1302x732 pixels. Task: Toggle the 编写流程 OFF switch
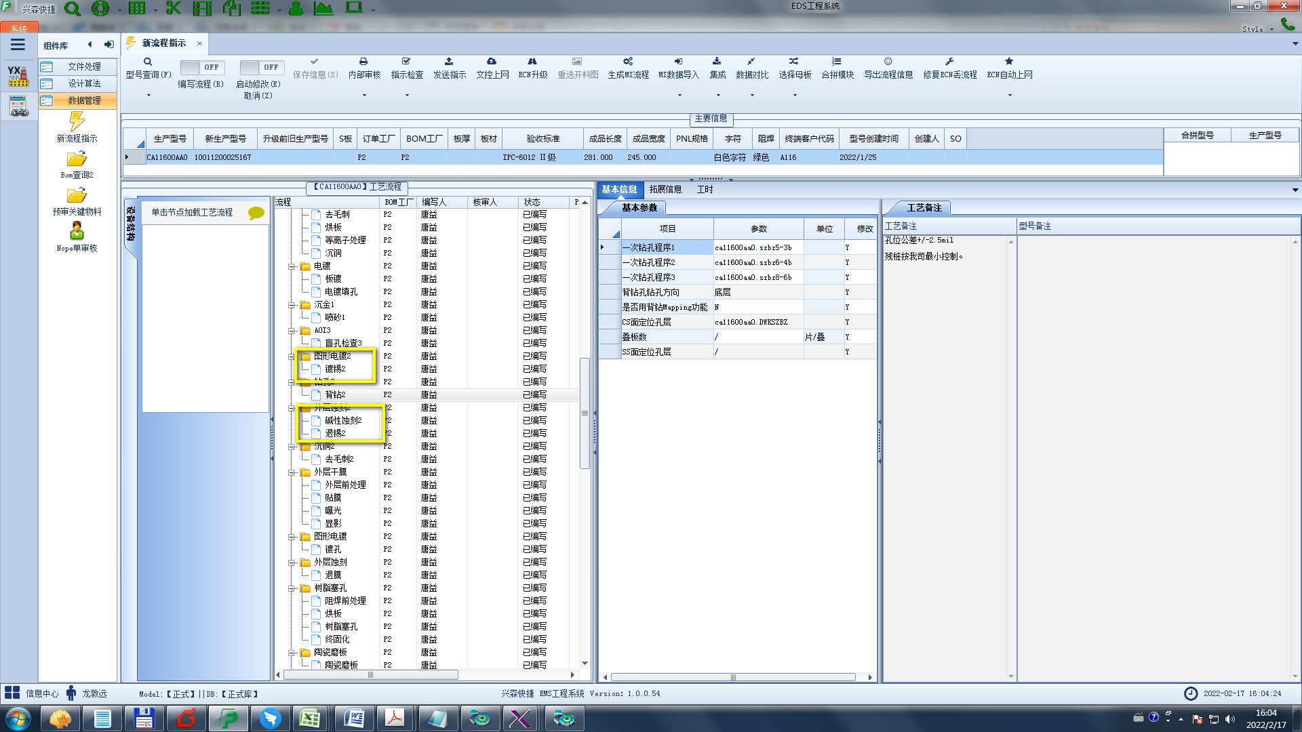point(201,67)
